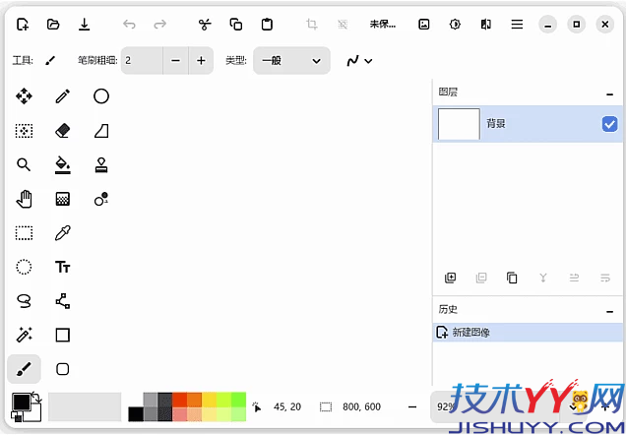Image resolution: width=626 pixels, height=435 pixels.
Task: Crop to selection icon in top toolbar
Action: [312, 25]
